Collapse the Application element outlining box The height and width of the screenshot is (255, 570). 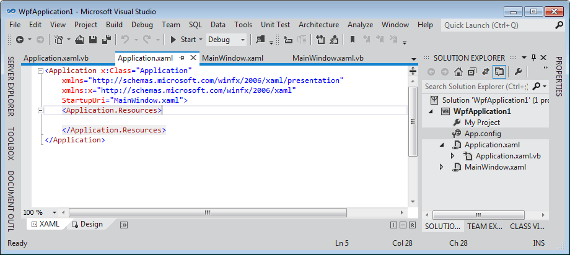point(40,71)
